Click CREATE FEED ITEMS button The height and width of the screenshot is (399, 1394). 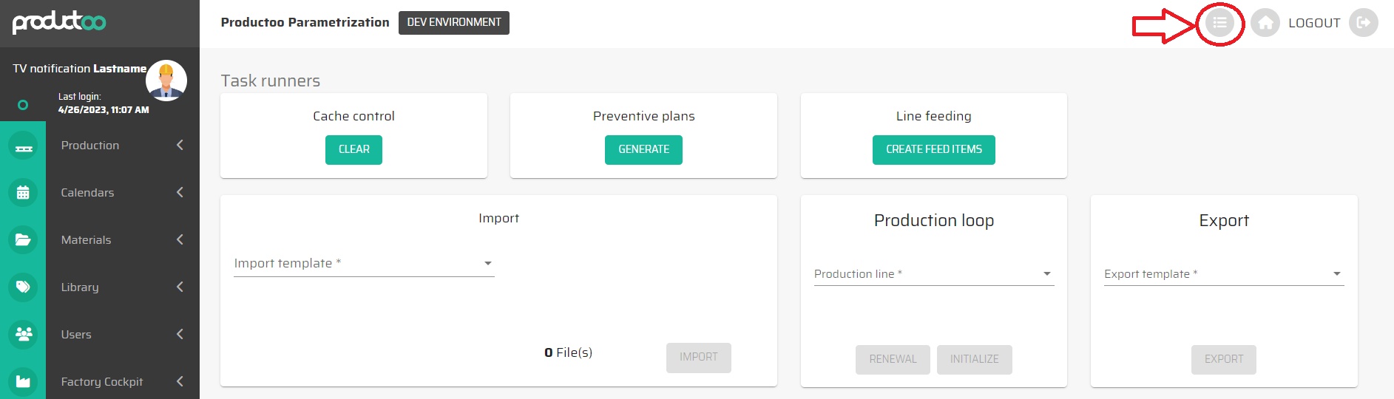coord(933,150)
